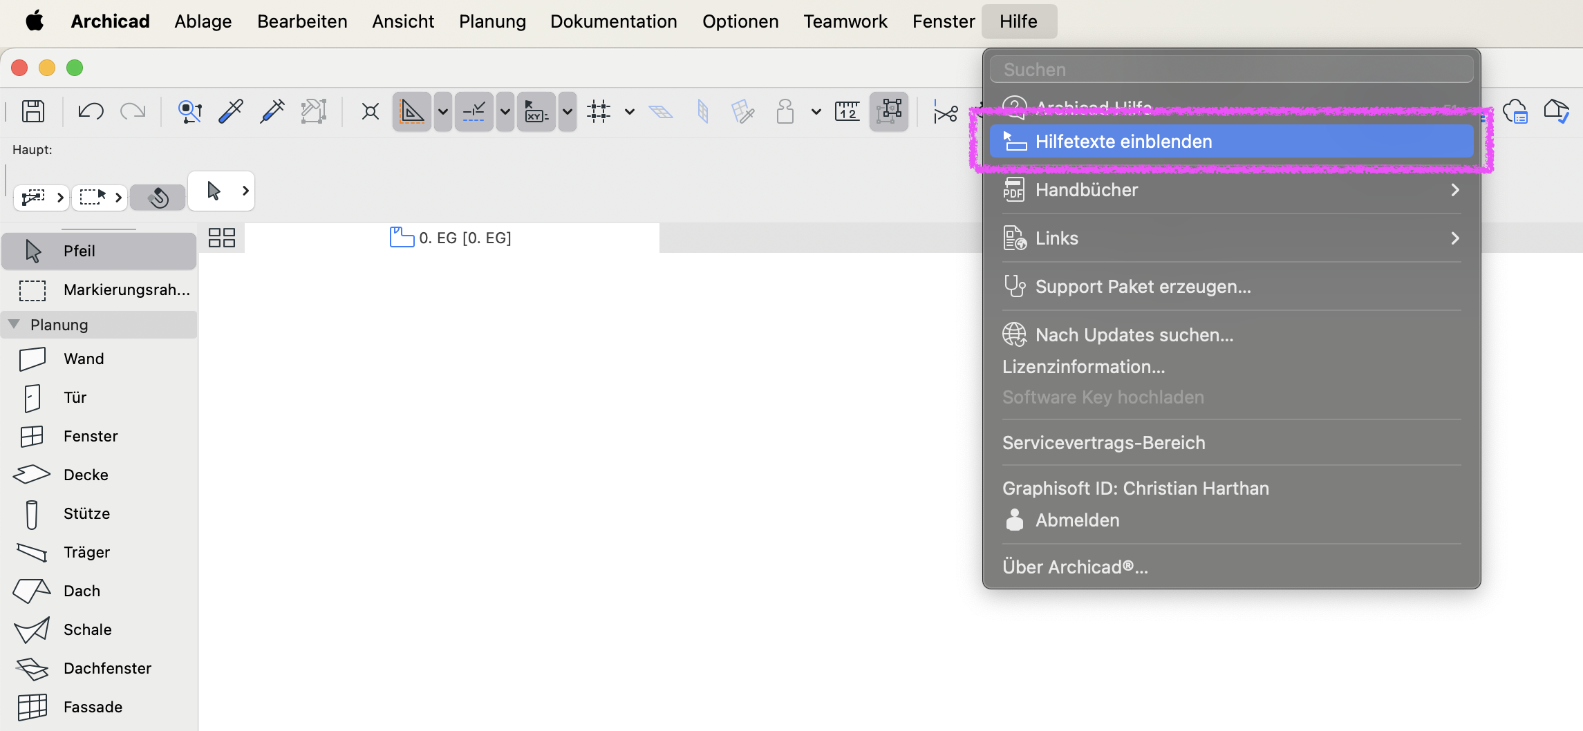This screenshot has height=731, width=1583.
Task: Expand chevron beside arrow pointer in Haupt bar
Action: 245,191
